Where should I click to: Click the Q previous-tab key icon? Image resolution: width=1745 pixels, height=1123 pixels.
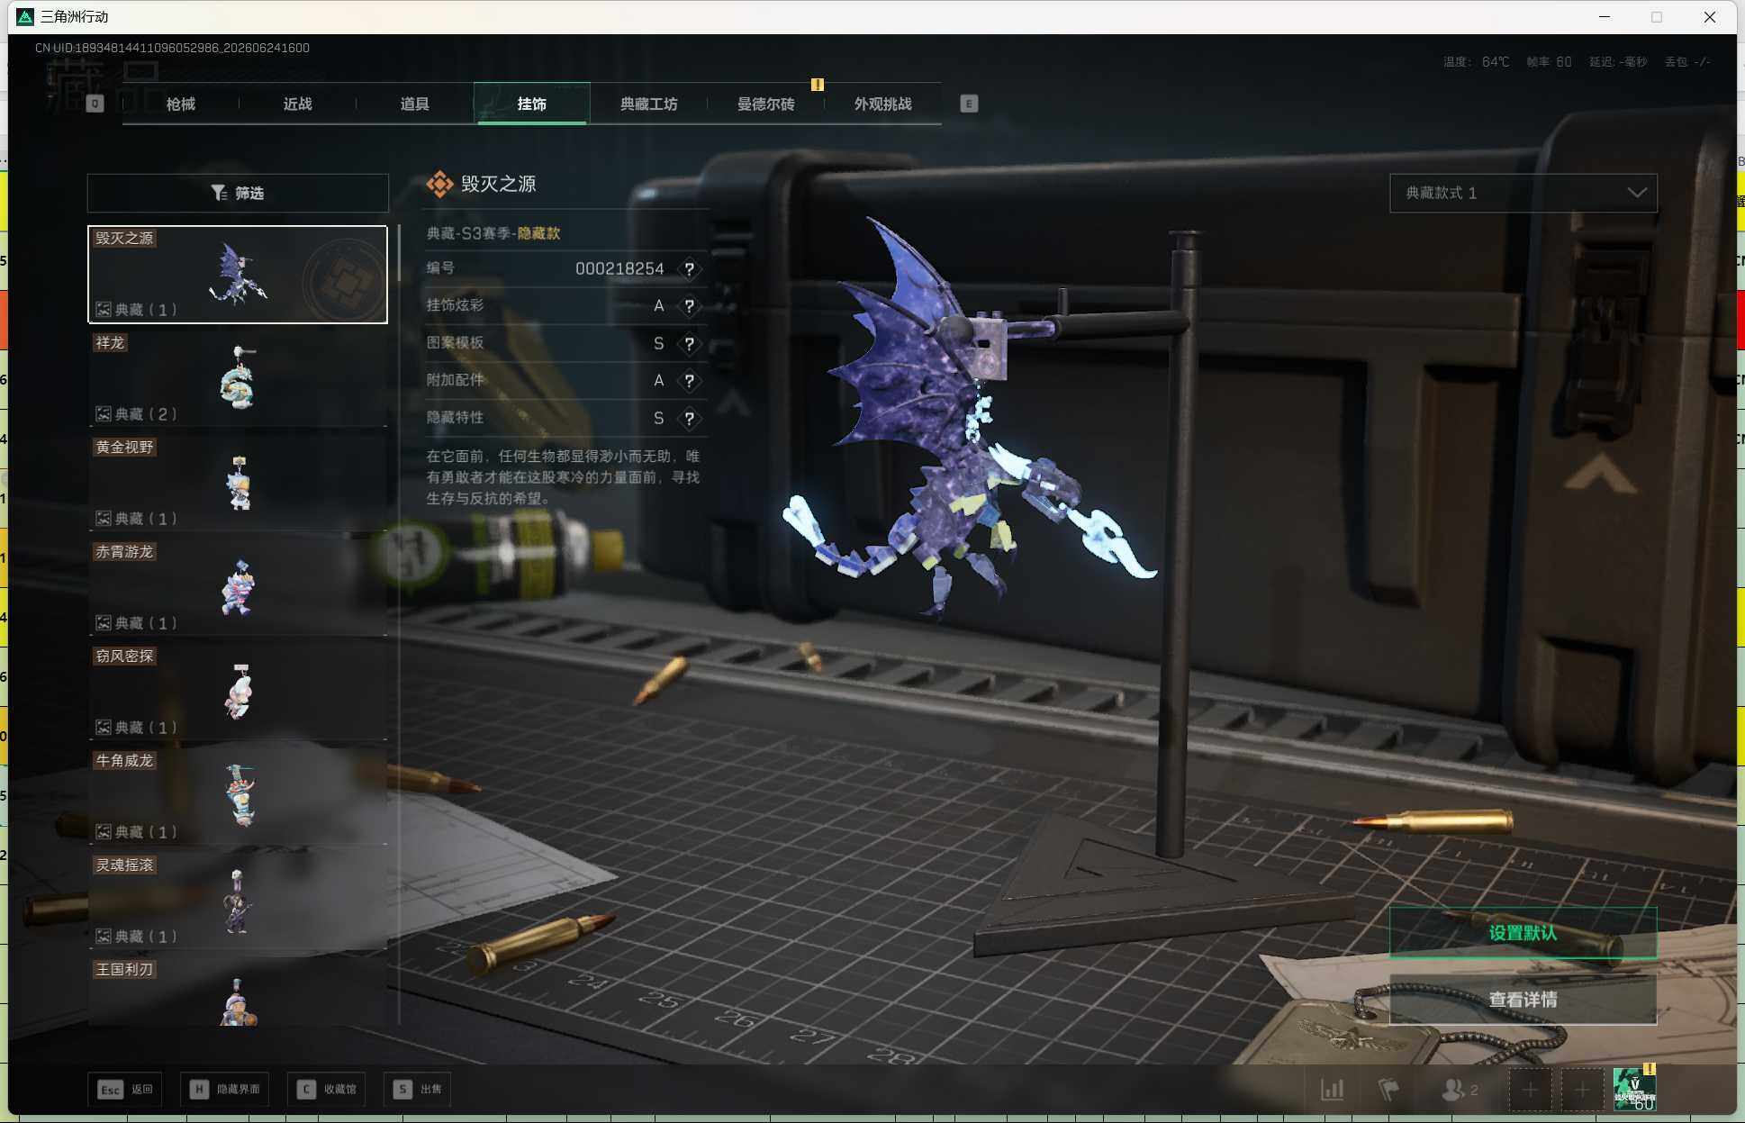pyautogui.click(x=95, y=104)
